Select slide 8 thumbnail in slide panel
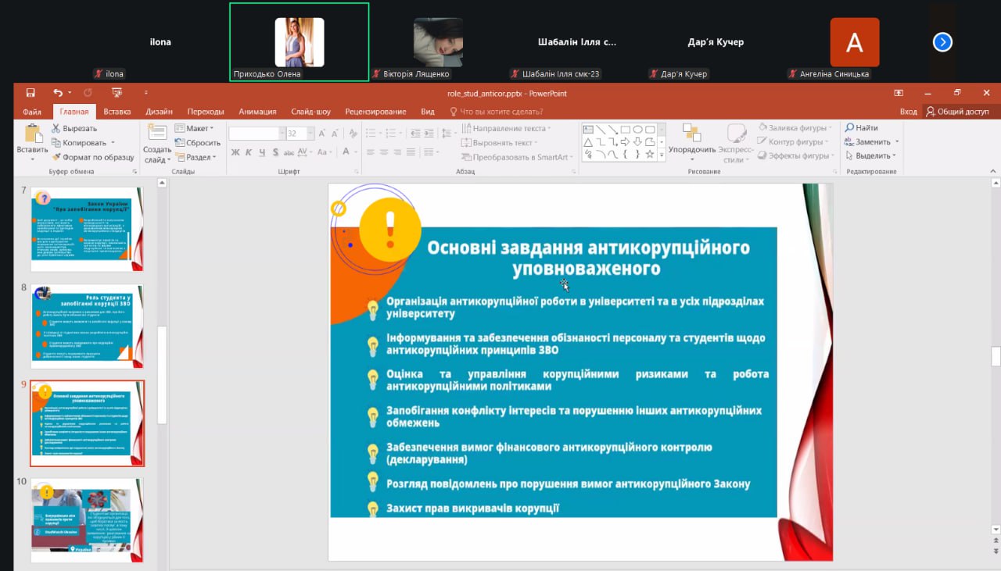 [87, 326]
